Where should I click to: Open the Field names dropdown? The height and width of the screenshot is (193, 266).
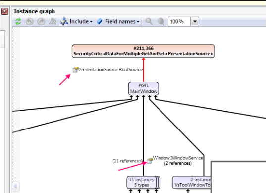click(x=118, y=21)
